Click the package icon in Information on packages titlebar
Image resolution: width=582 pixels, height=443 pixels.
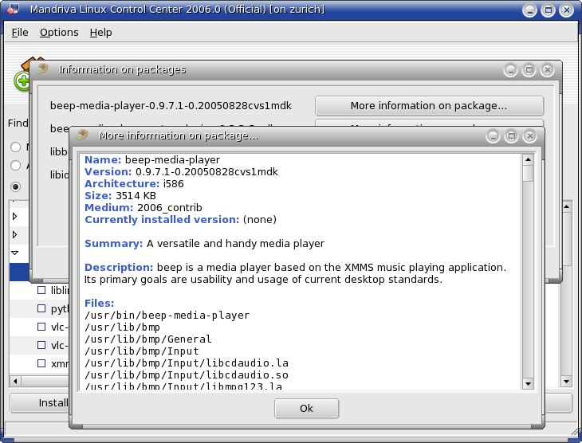click(42, 69)
